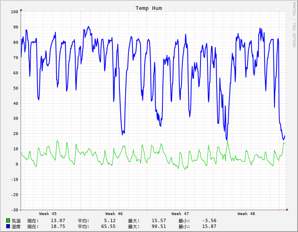Click the current temperature value 13.07
The image size is (298, 232).
click(x=58, y=221)
